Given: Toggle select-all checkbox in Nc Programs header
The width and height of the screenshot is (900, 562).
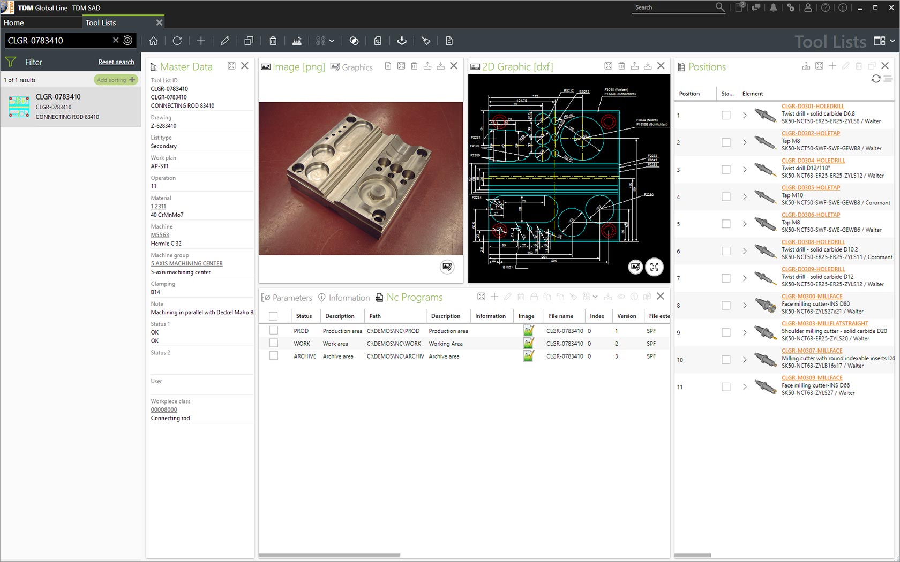Looking at the screenshot, I should pos(273,316).
